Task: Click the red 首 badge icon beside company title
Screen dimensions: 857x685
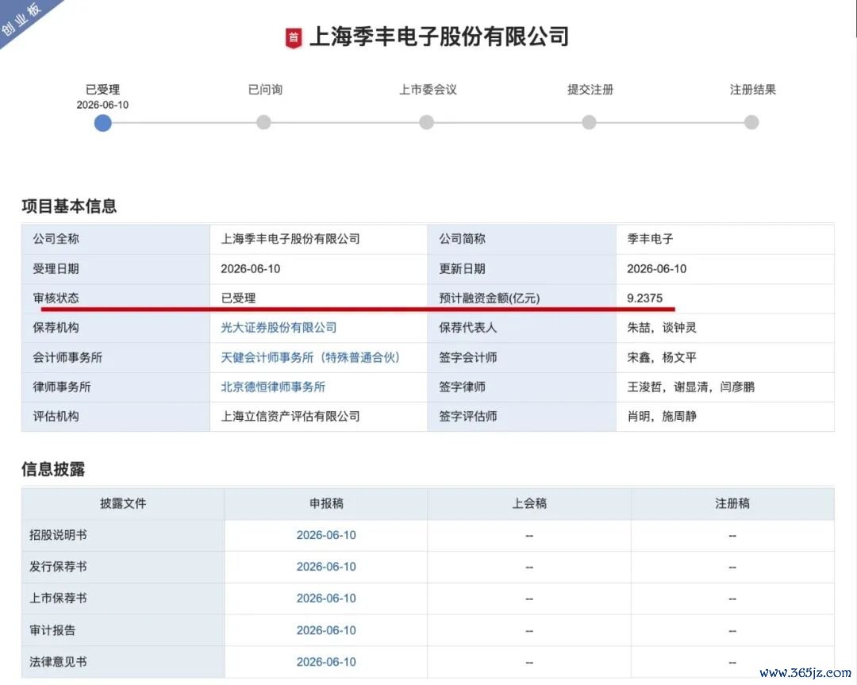Action: (294, 38)
